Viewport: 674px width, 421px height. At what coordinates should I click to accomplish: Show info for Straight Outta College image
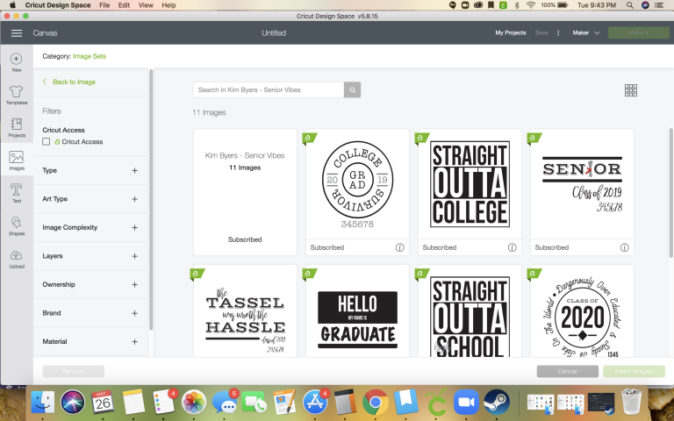[512, 247]
